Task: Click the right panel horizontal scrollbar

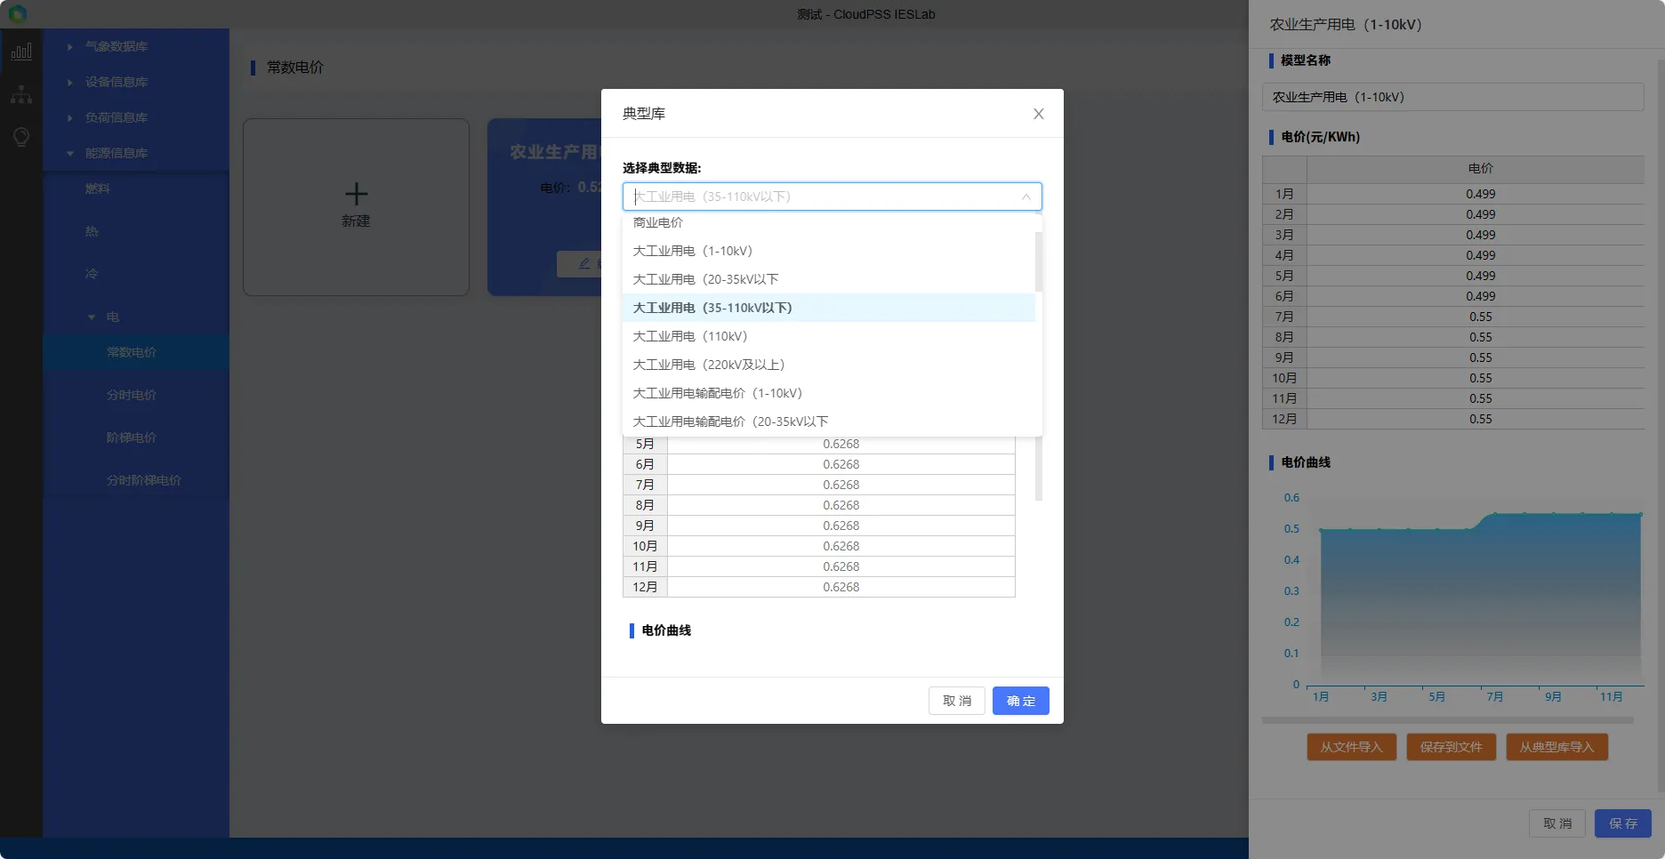Action: coord(1447,720)
